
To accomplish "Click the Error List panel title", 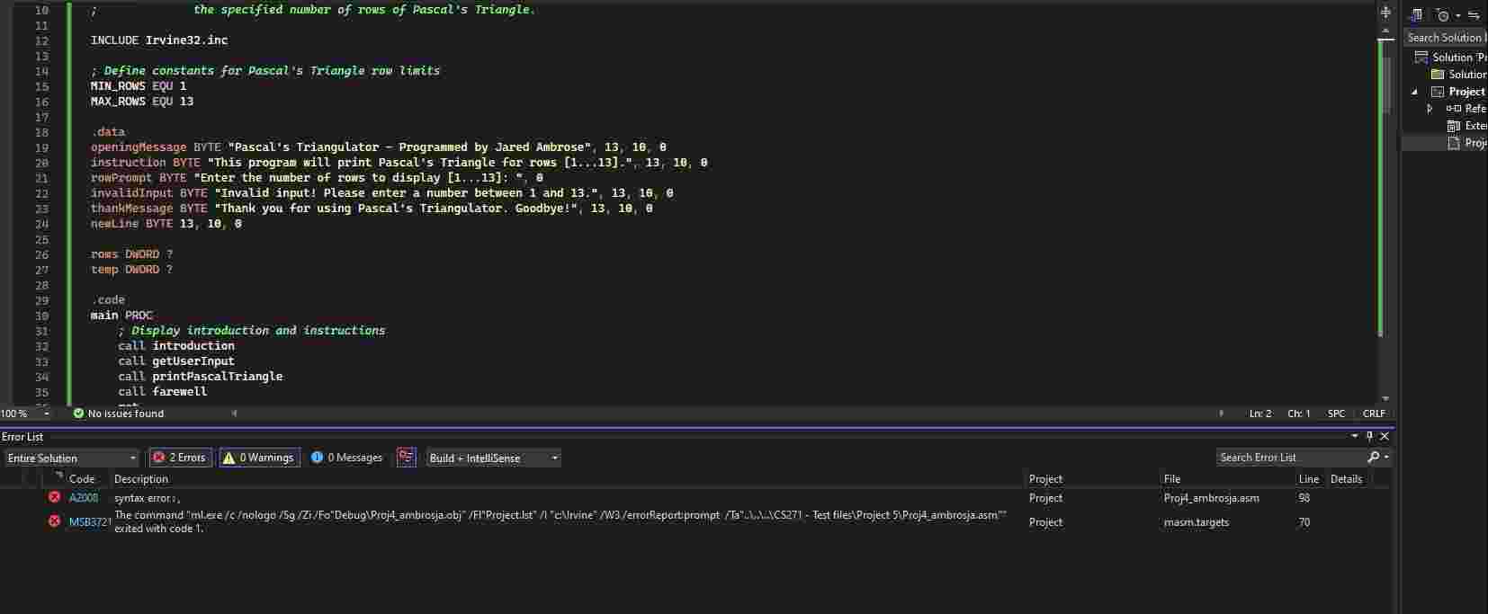I will (x=22, y=437).
